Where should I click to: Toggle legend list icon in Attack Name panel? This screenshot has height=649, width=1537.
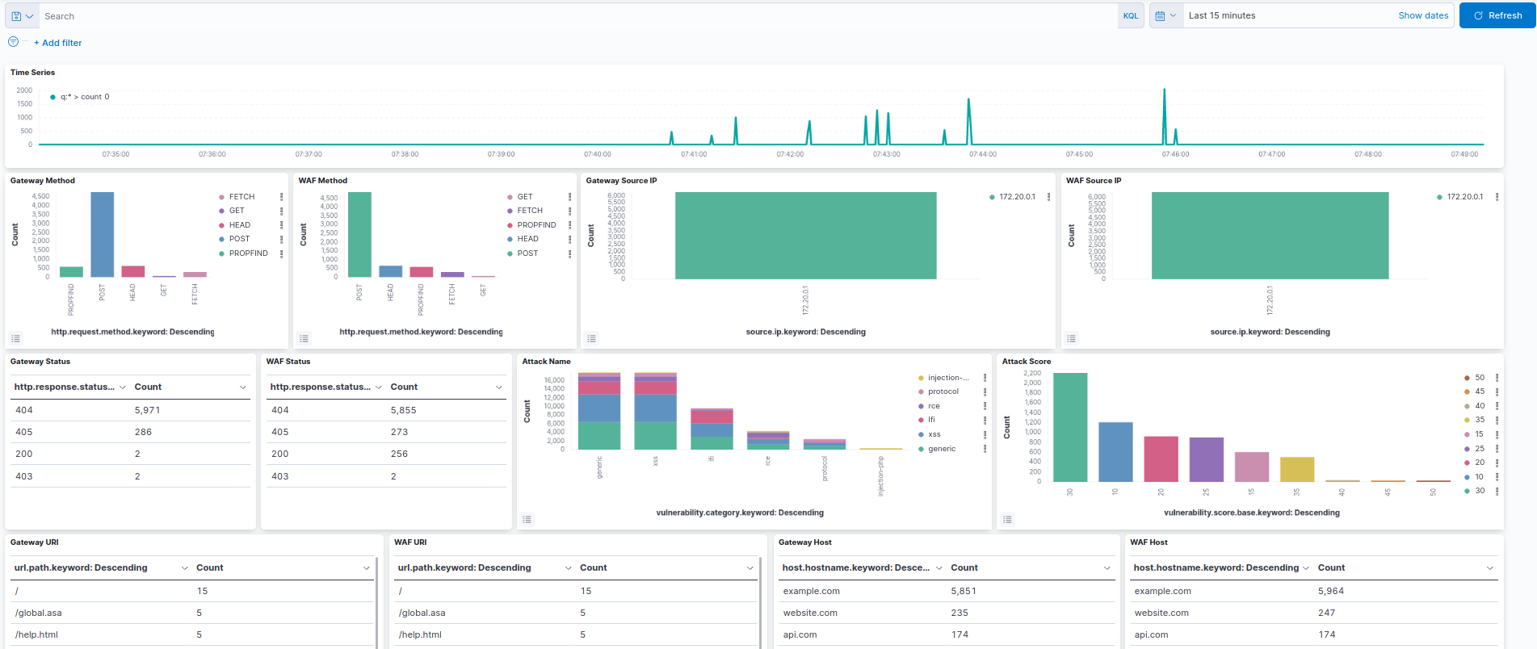coord(527,519)
